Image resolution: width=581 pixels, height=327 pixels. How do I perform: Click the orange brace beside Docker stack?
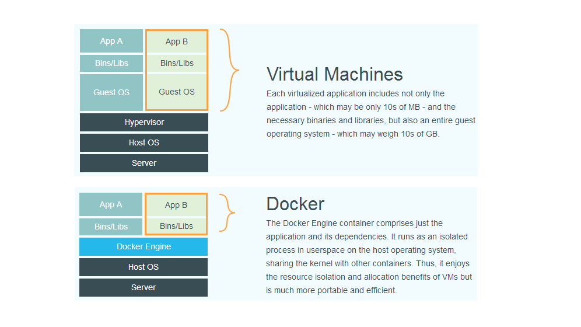(229, 213)
